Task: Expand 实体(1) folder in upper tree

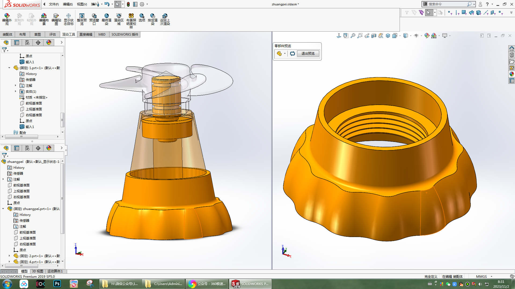Action: [x=16, y=91]
